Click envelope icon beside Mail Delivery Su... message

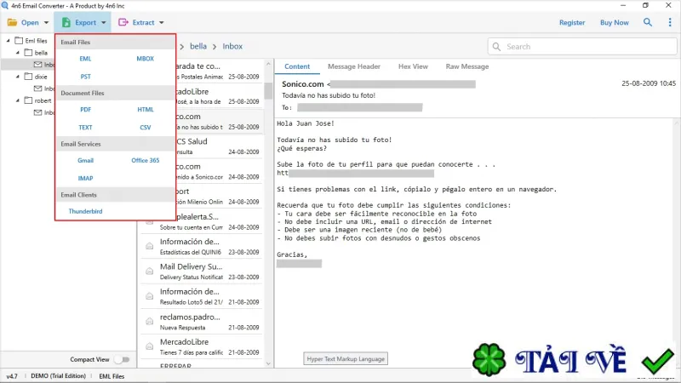150,272
